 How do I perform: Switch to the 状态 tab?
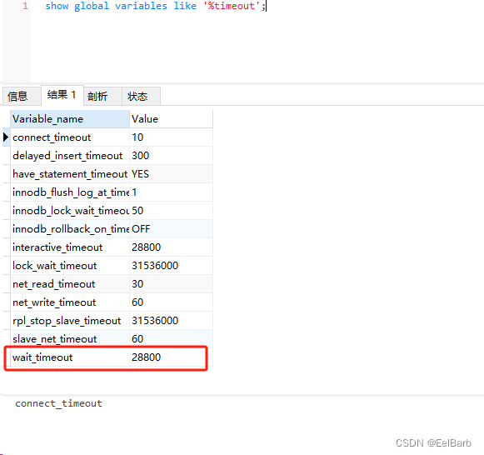[x=141, y=97]
